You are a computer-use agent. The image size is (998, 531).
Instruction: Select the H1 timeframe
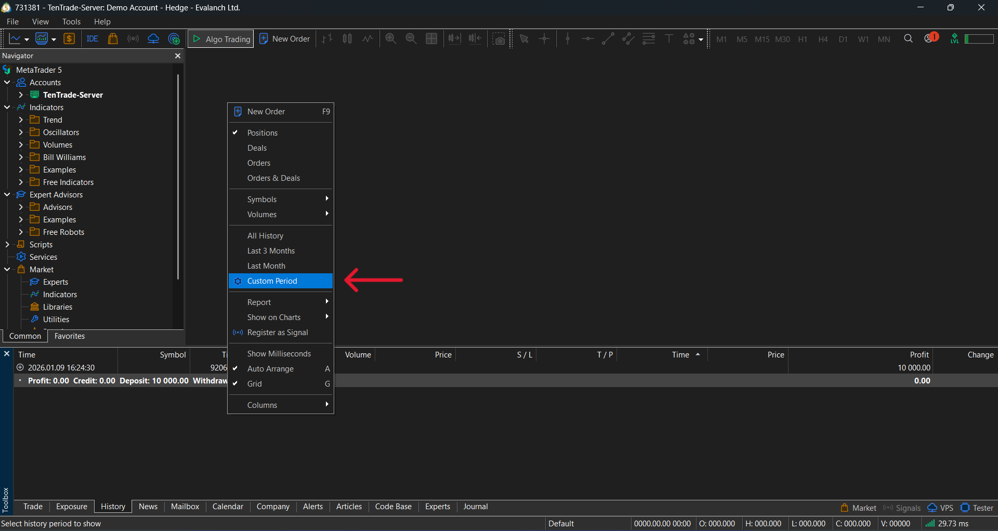click(803, 39)
